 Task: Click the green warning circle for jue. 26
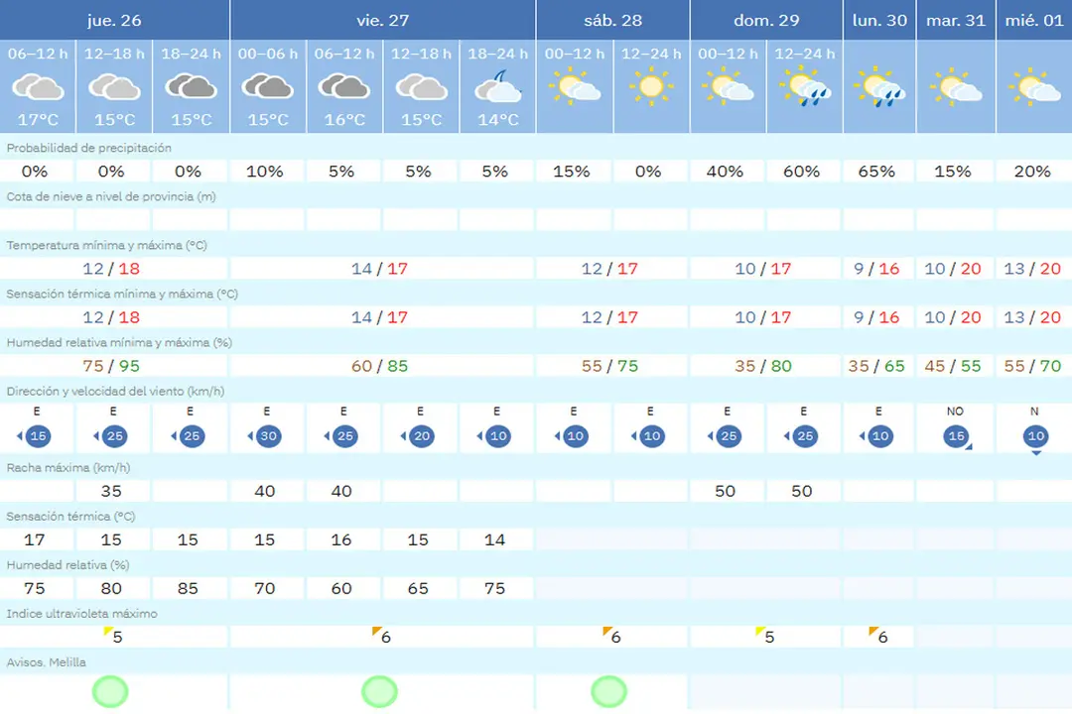[110, 691]
